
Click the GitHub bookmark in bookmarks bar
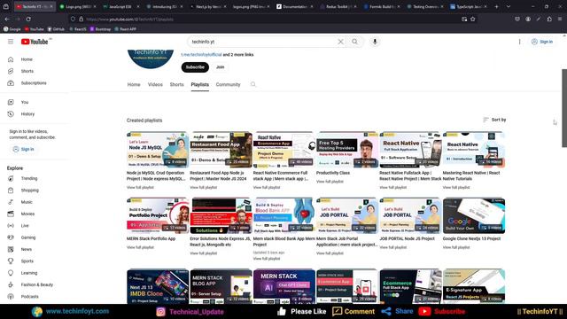point(56,29)
